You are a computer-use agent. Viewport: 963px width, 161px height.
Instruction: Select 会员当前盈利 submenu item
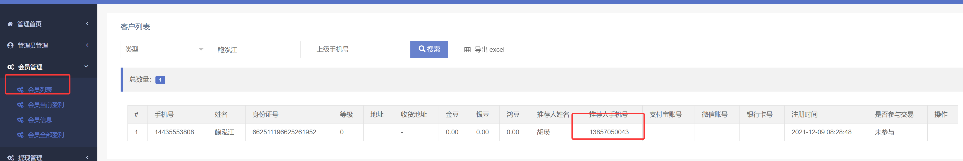[46, 105]
